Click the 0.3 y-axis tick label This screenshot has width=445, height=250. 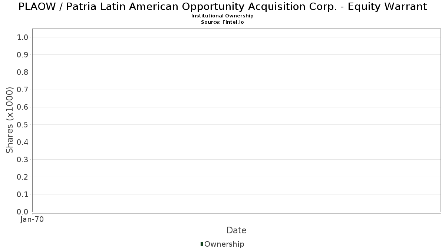point(23,159)
